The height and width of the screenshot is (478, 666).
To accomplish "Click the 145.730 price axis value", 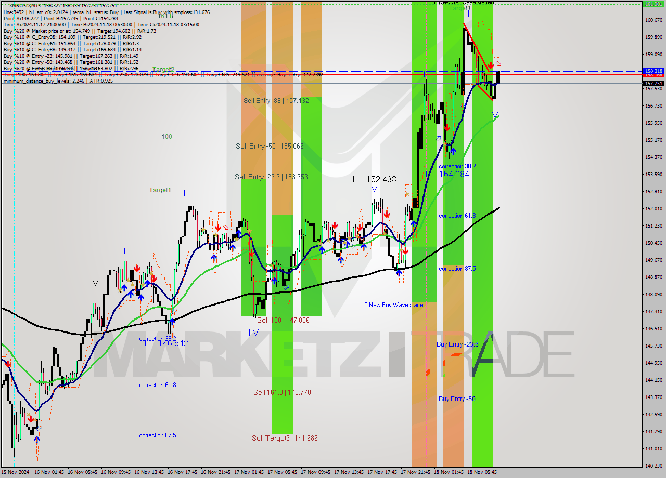I will pyautogui.click(x=654, y=346).
